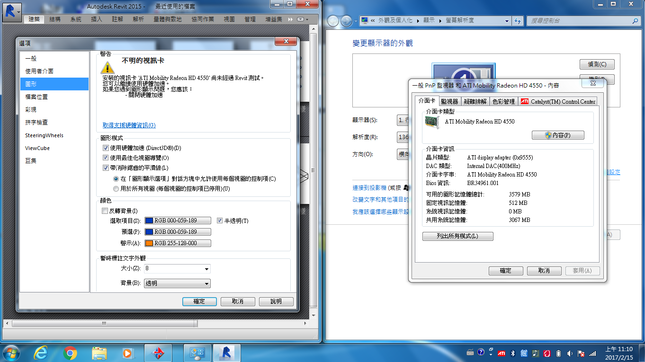Screen dimensions: 645x362
Task: Click the 內容(P) adapter properties button
Action: click(558, 135)
